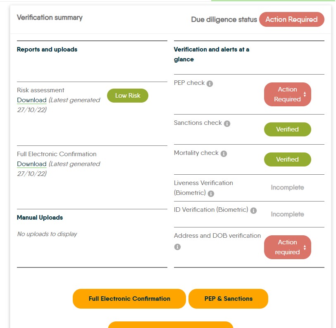Click the Due diligence Action Required badge

pyautogui.click(x=291, y=19)
